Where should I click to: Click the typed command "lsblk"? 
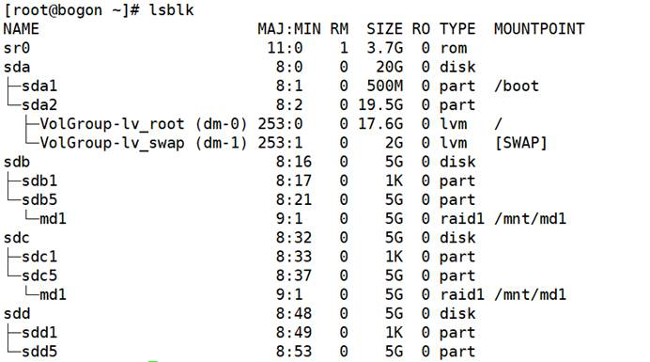[171, 9]
